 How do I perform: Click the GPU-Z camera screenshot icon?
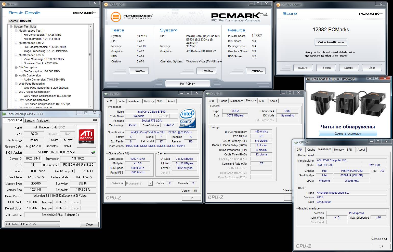tap(95, 120)
